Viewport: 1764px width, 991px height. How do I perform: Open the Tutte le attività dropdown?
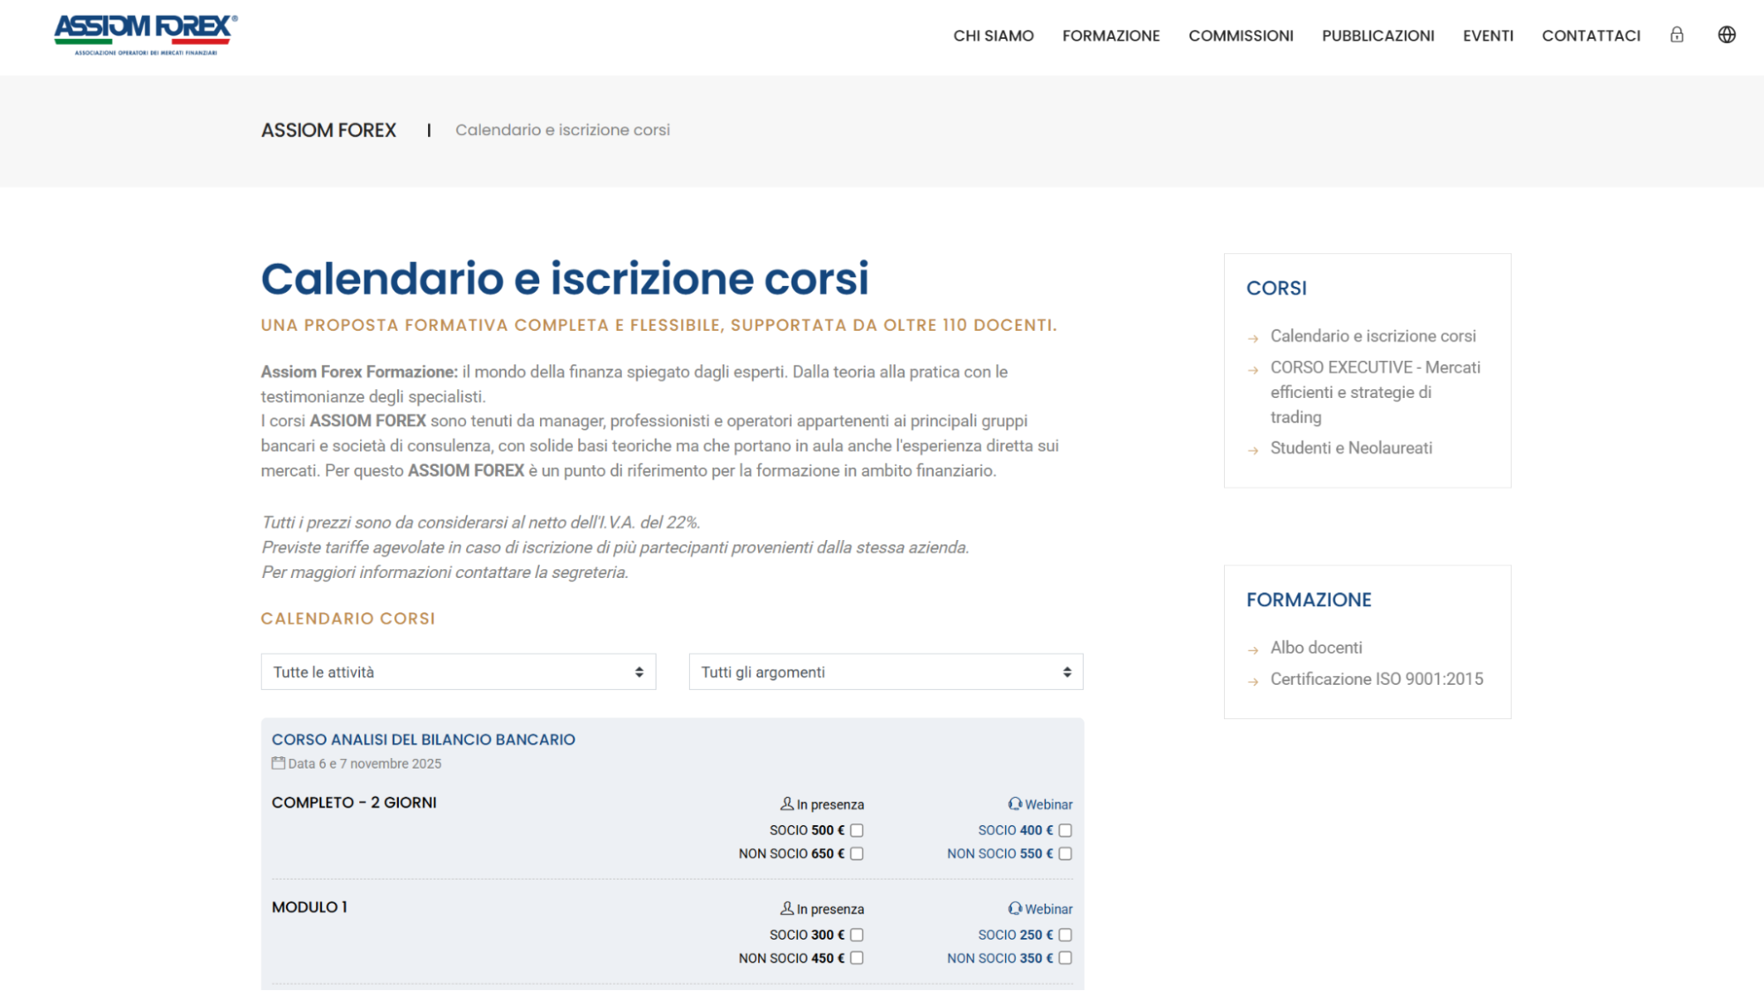pyautogui.click(x=458, y=672)
